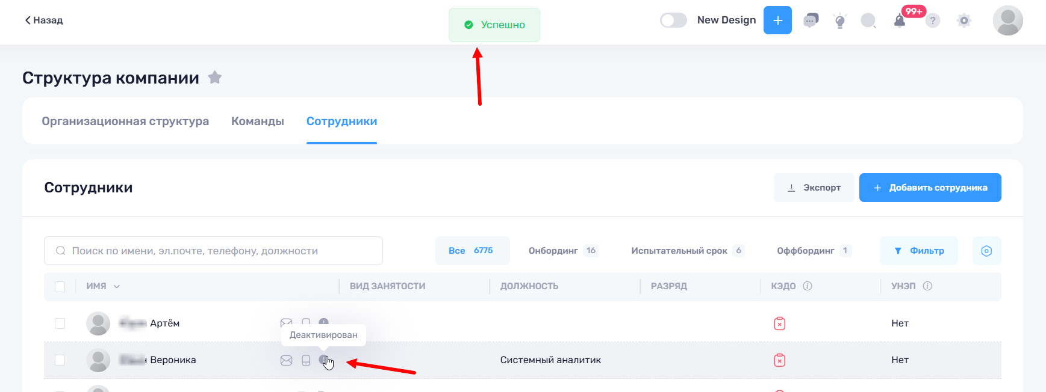Click the Экспорт button
Screen dimensions: 1046x392
814,188
